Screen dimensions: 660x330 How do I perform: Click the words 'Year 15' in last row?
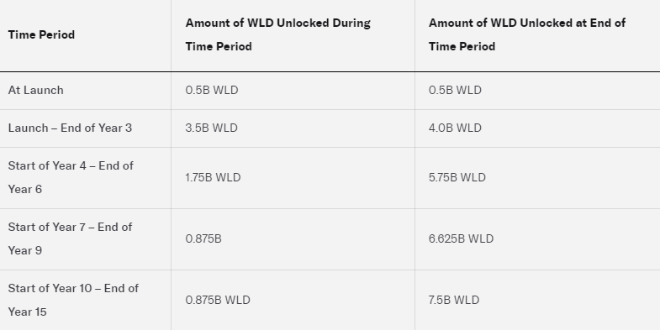point(28,312)
